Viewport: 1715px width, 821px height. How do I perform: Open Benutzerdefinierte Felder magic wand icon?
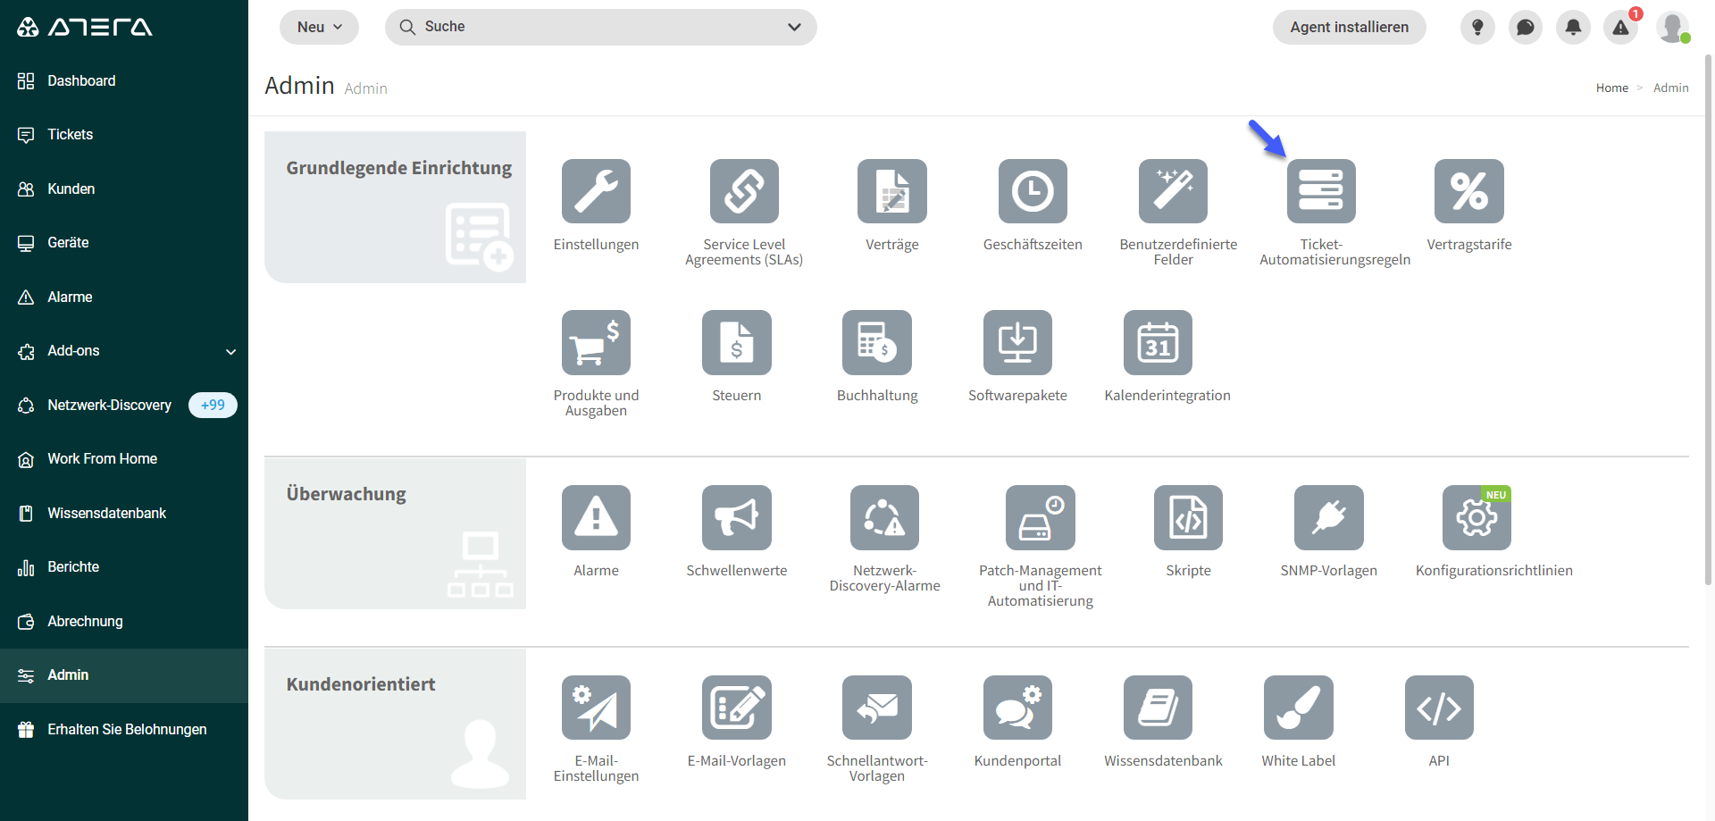[x=1173, y=191]
